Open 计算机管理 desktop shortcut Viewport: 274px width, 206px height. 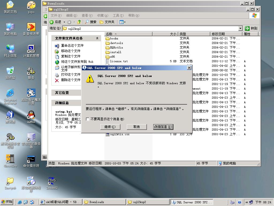coord(31,51)
